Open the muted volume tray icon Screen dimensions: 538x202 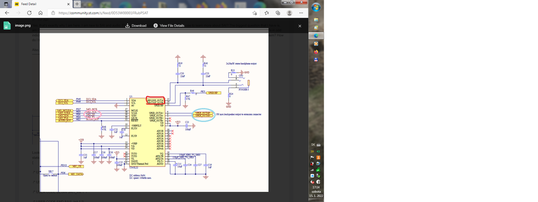tap(312, 182)
